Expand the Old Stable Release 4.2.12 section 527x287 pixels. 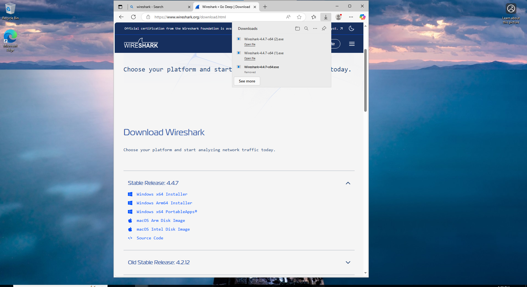click(348, 262)
